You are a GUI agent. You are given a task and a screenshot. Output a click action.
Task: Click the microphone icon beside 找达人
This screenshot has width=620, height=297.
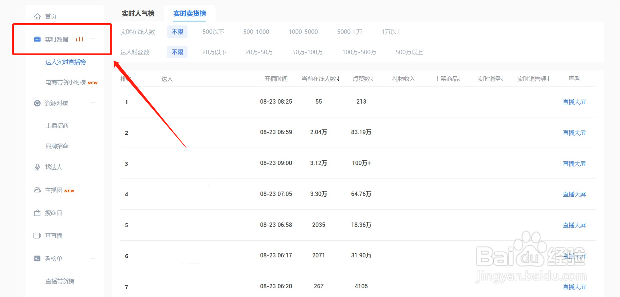(37, 167)
